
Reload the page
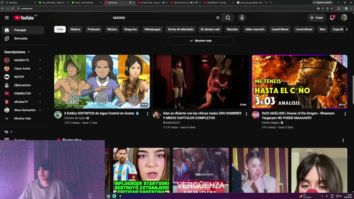tap(12, 9)
